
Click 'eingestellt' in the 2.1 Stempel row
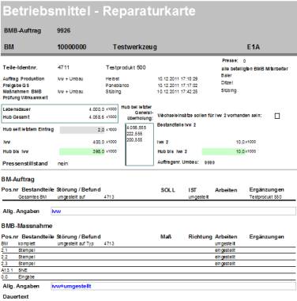pos(225,250)
